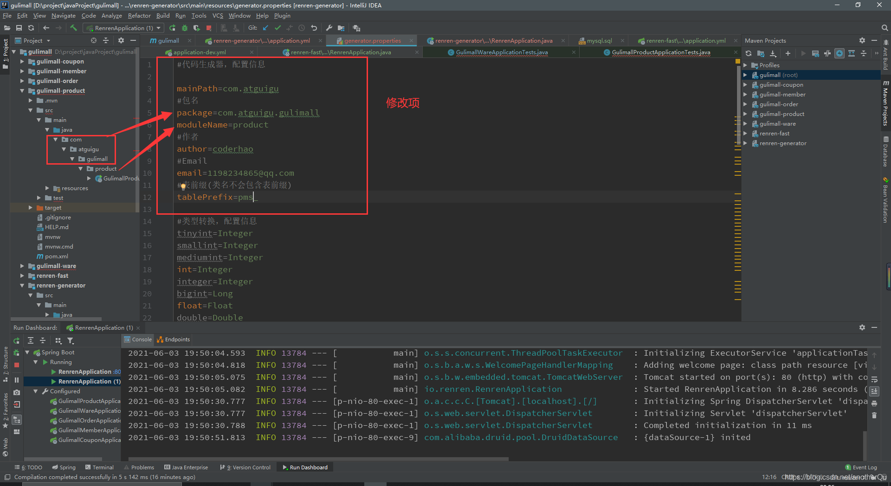891x486 pixels.
Task: Expand the gulimall-ware module
Action: 22,266
